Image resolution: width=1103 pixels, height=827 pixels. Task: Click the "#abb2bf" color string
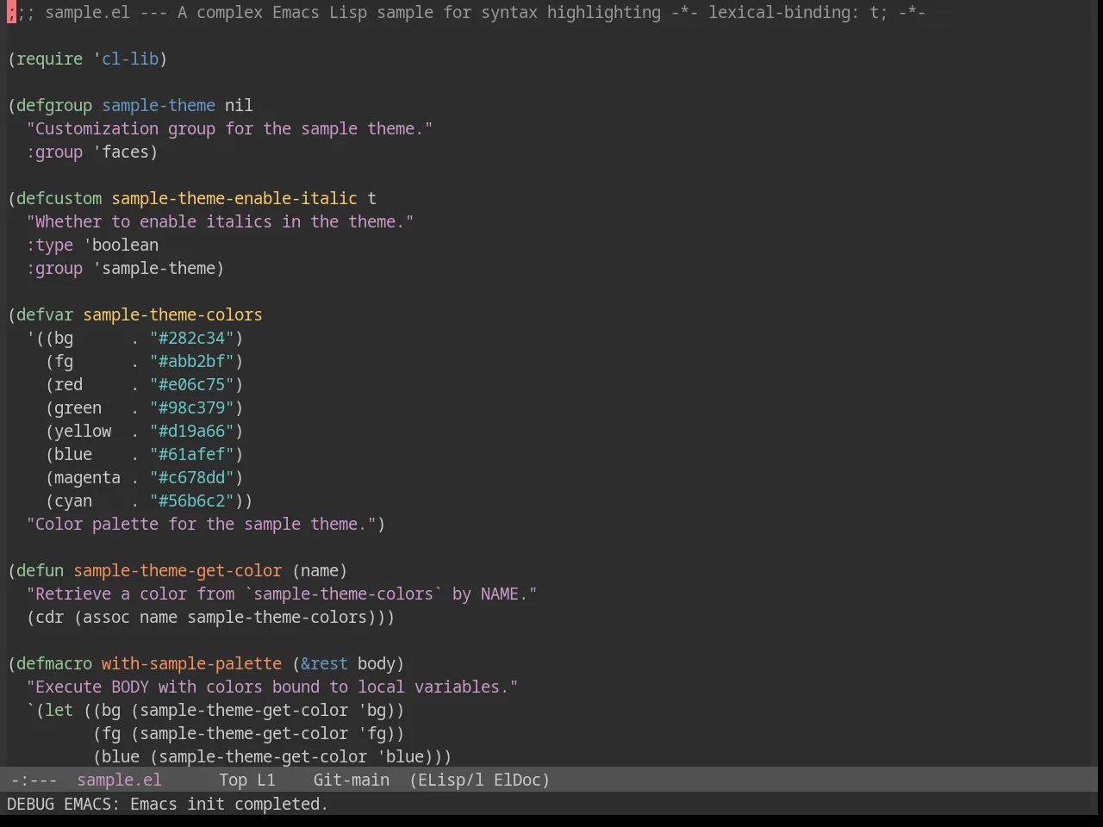tap(192, 361)
